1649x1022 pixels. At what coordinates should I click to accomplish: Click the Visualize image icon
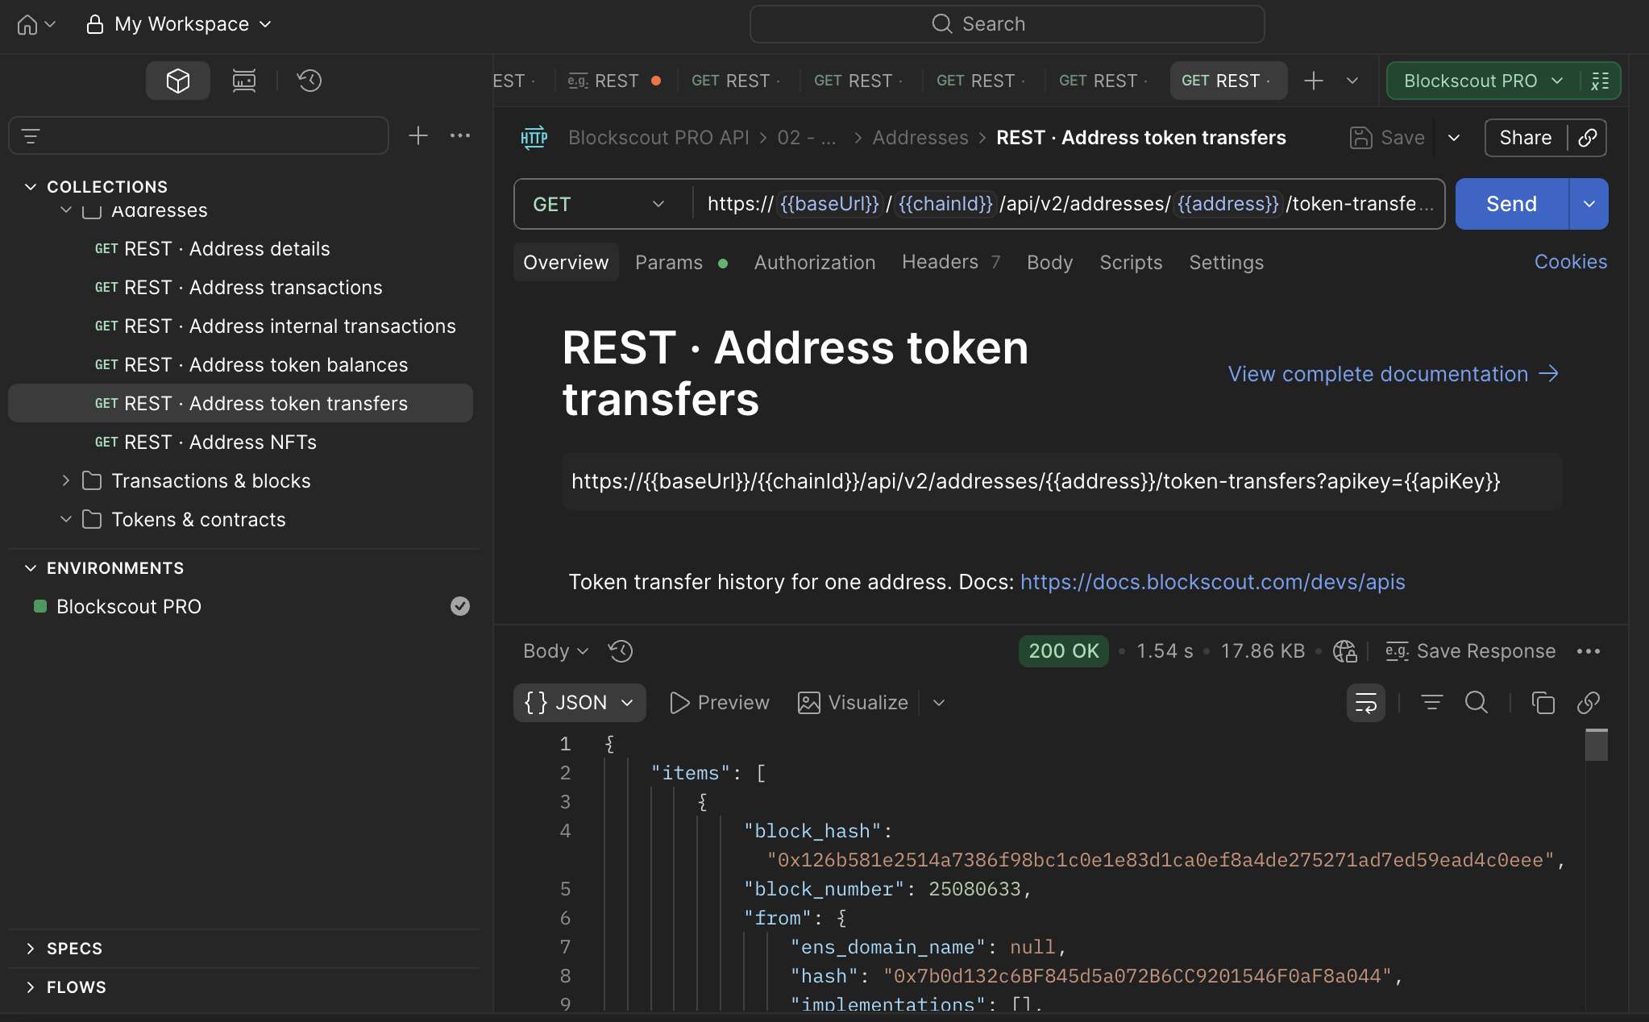click(808, 703)
